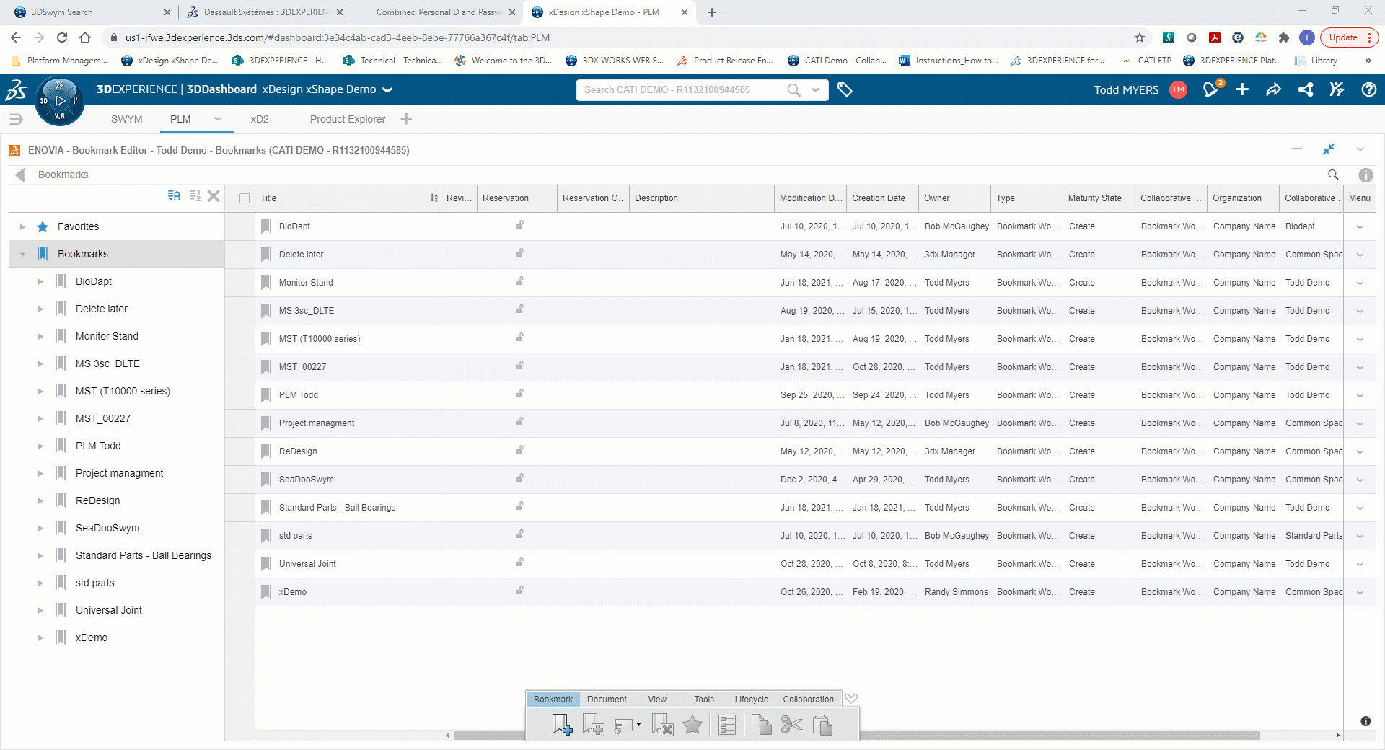Click the reservation lock for xDemo row
This screenshot has width=1385, height=750.
click(519, 591)
